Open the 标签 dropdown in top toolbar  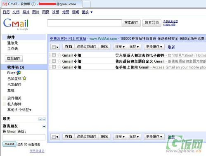pos(134,47)
